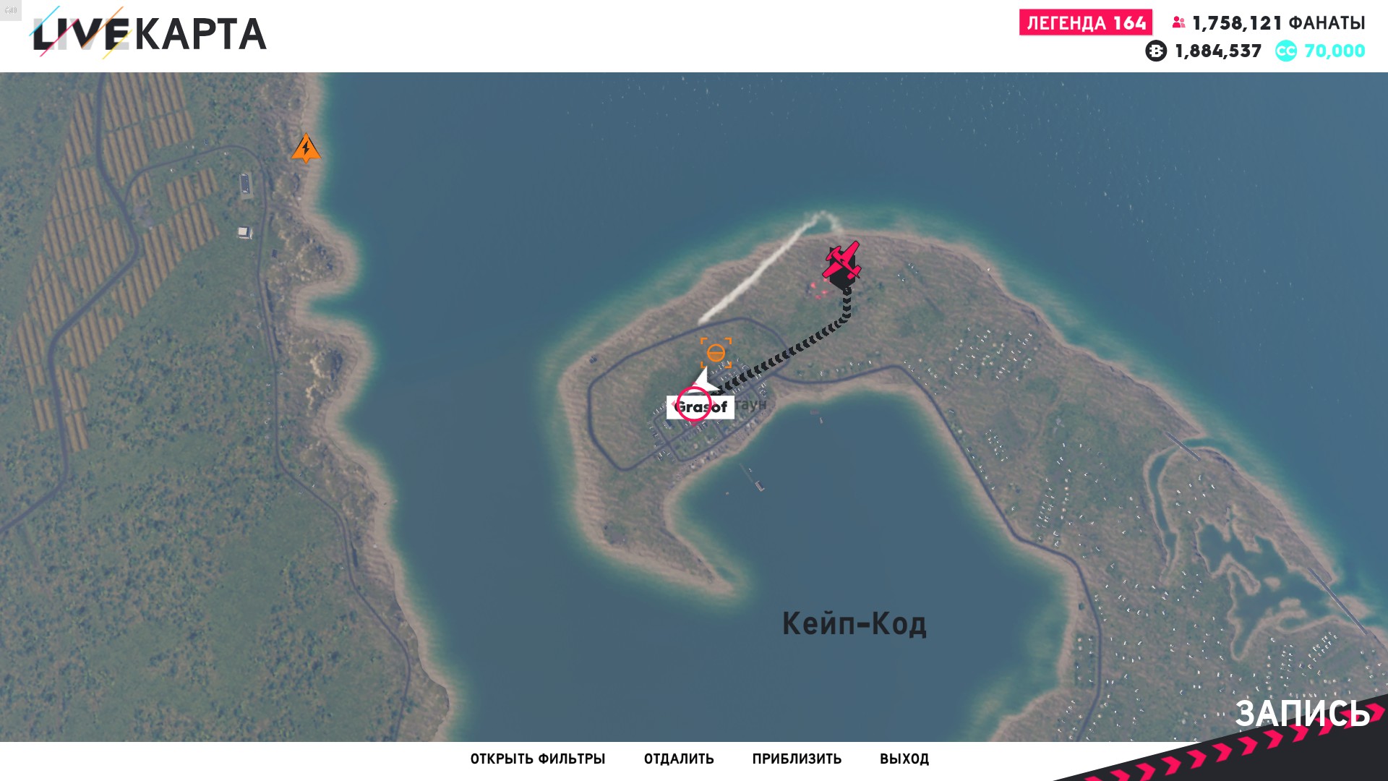Exit the map with ВЫХОД
The height and width of the screenshot is (781, 1388).
pos(904,759)
